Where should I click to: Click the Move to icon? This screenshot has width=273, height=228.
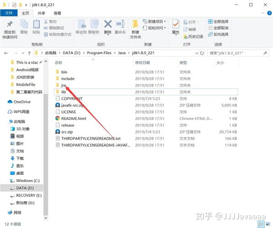pos(82,24)
